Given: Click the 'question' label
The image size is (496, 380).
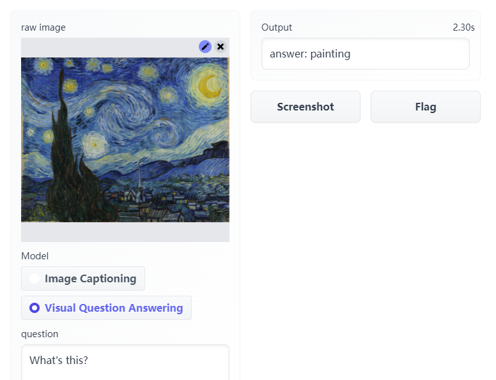Looking at the screenshot, I should click(40, 334).
